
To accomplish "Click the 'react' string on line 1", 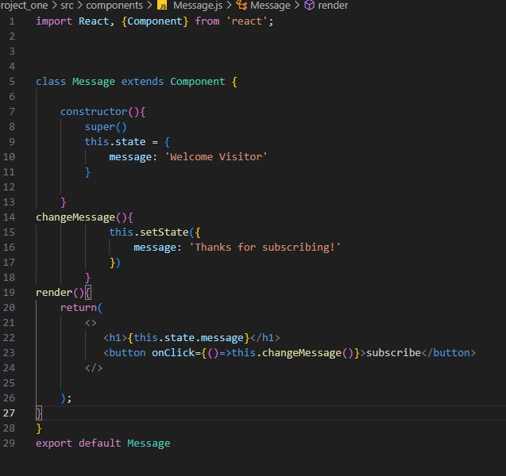I will (x=246, y=21).
